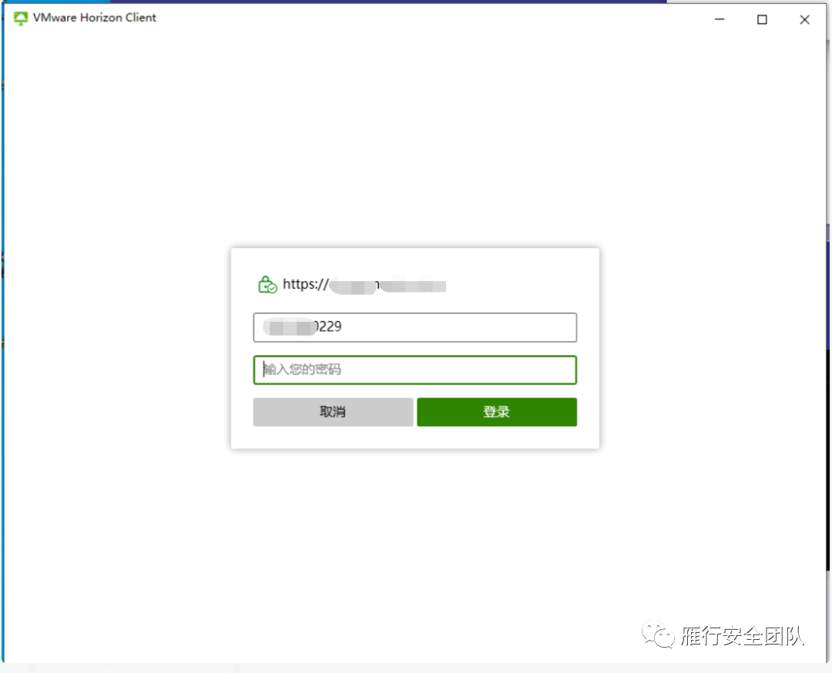Screen dimensions: 832x673
Task: Maximize the VMware Horizon Client window
Action: pyautogui.click(x=762, y=19)
